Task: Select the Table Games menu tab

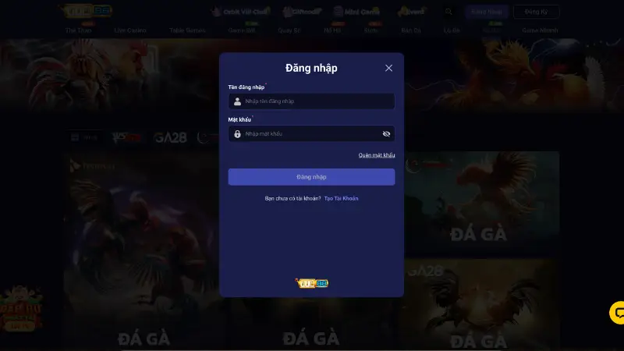Action: pos(187,30)
